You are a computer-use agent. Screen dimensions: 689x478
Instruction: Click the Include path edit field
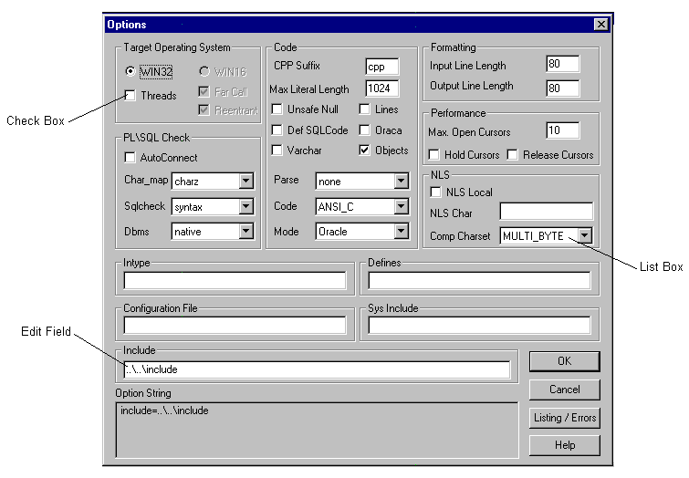tap(316, 369)
